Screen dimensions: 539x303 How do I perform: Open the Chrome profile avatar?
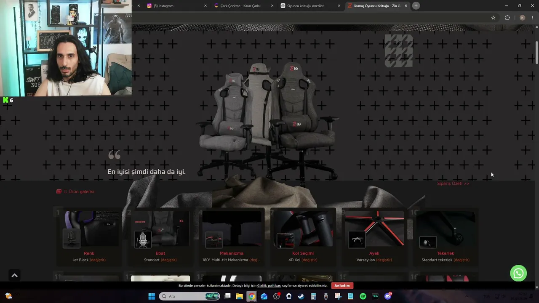(x=522, y=18)
